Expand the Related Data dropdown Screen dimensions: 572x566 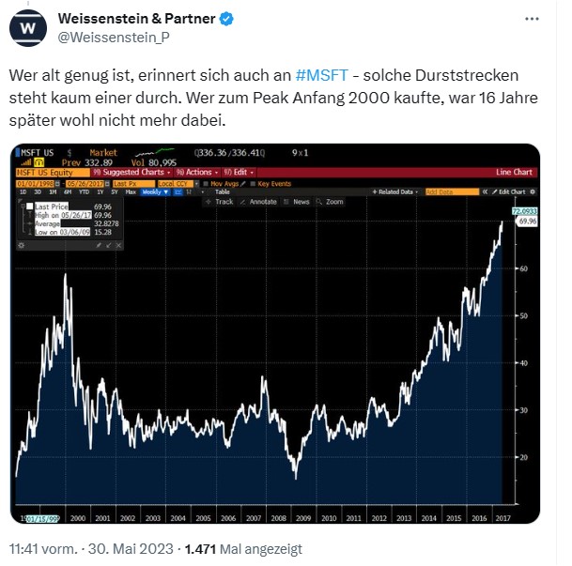coord(395,191)
